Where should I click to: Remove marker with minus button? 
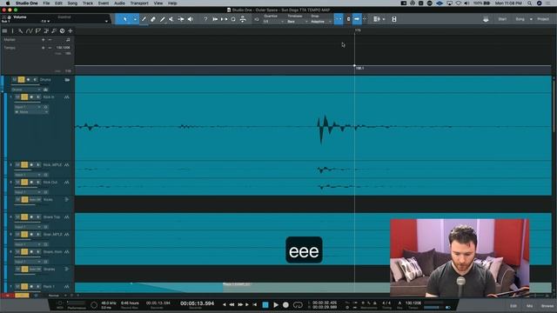coord(50,40)
